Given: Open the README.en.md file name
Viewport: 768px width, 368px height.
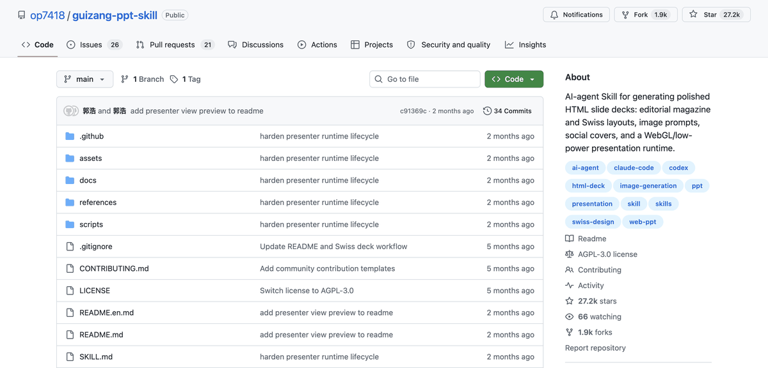Looking at the screenshot, I should (106, 312).
